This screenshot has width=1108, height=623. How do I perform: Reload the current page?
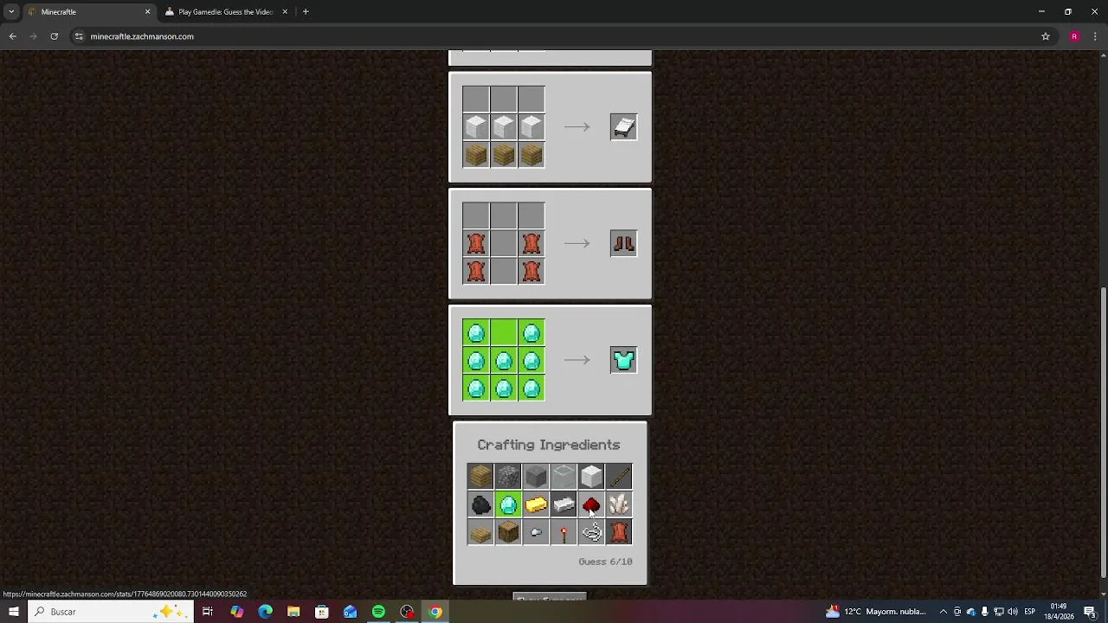55,36
